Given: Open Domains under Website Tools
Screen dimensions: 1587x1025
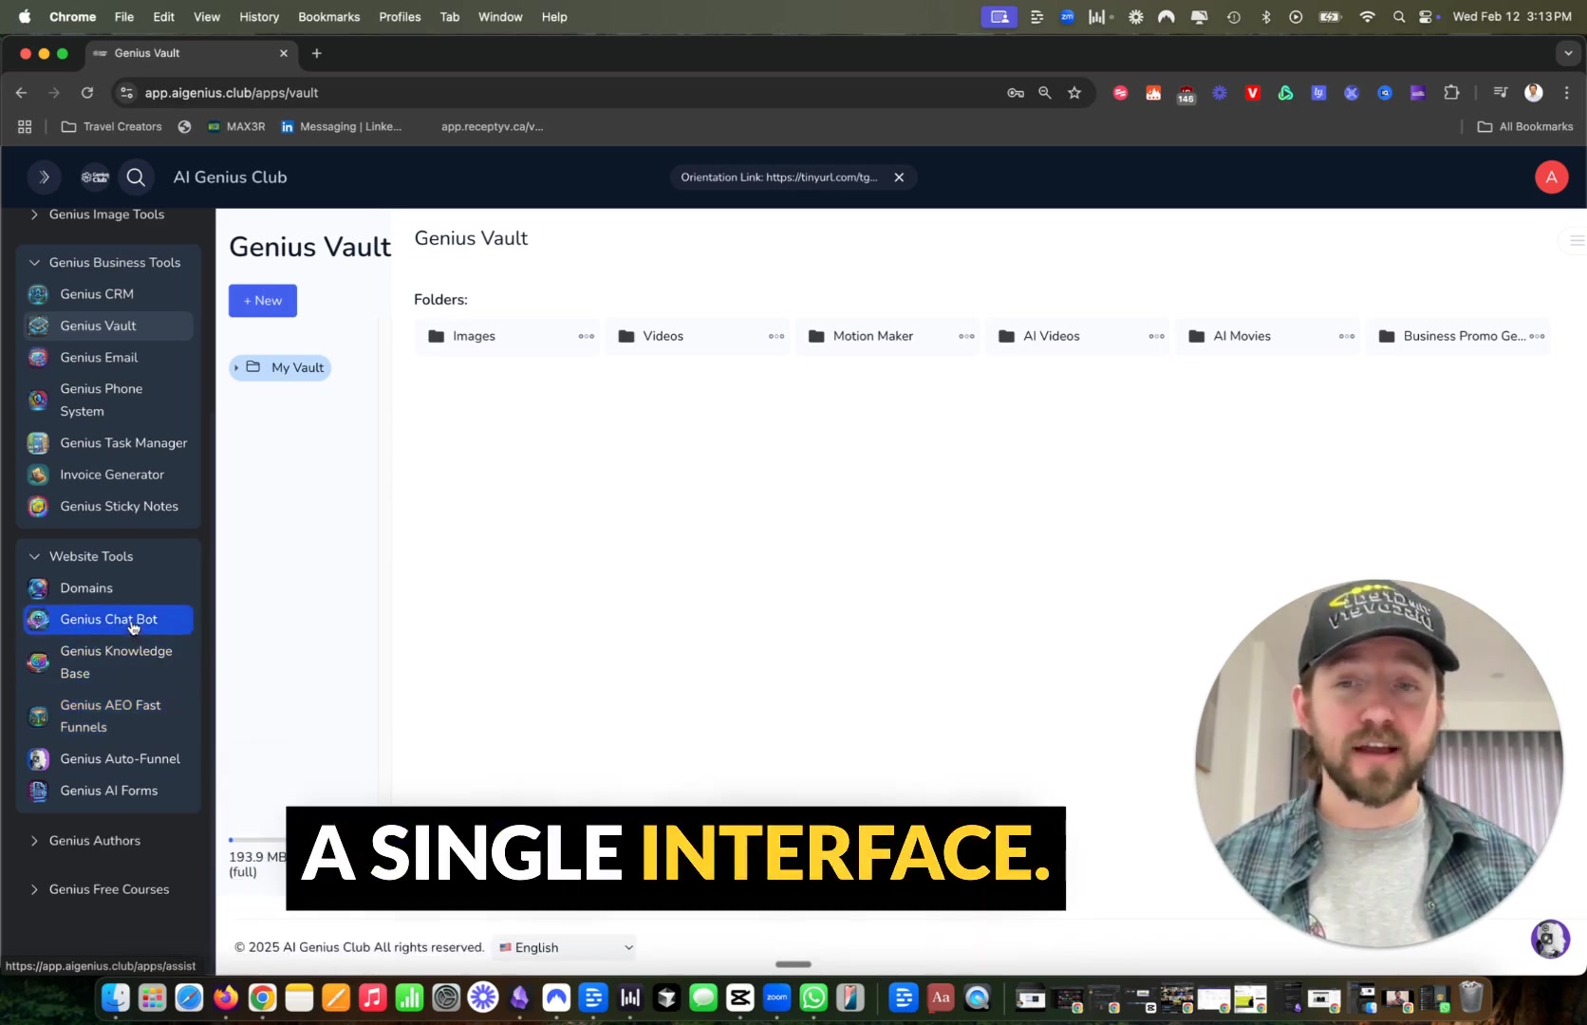Looking at the screenshot, I should [x=108, y=588].
